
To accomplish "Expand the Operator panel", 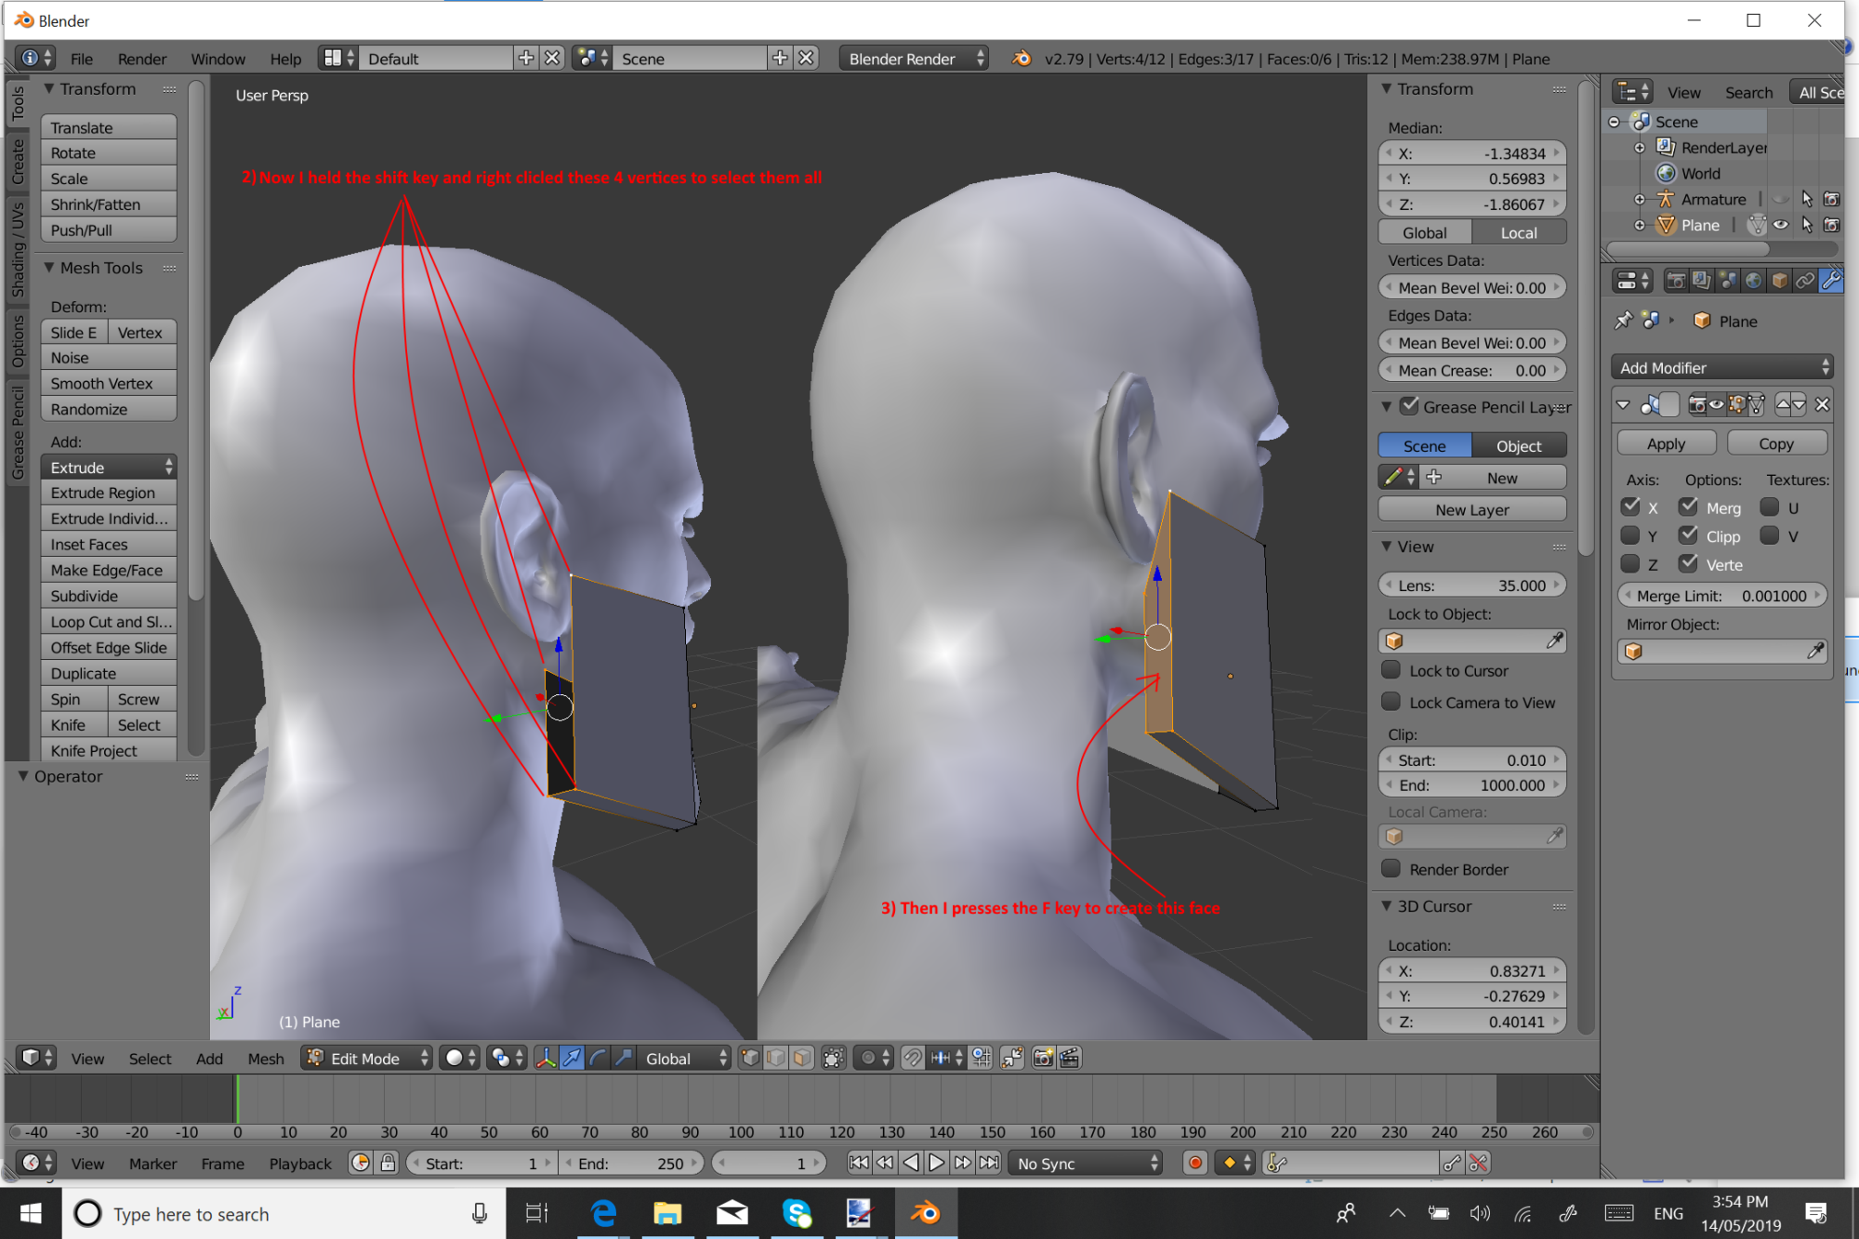I will click(23, 776).
